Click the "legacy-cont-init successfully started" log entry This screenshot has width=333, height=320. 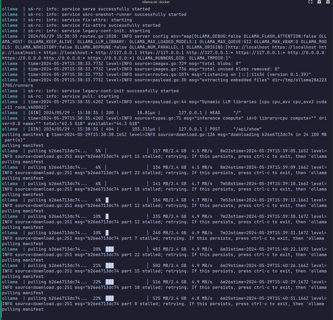(x=131, y=91)
